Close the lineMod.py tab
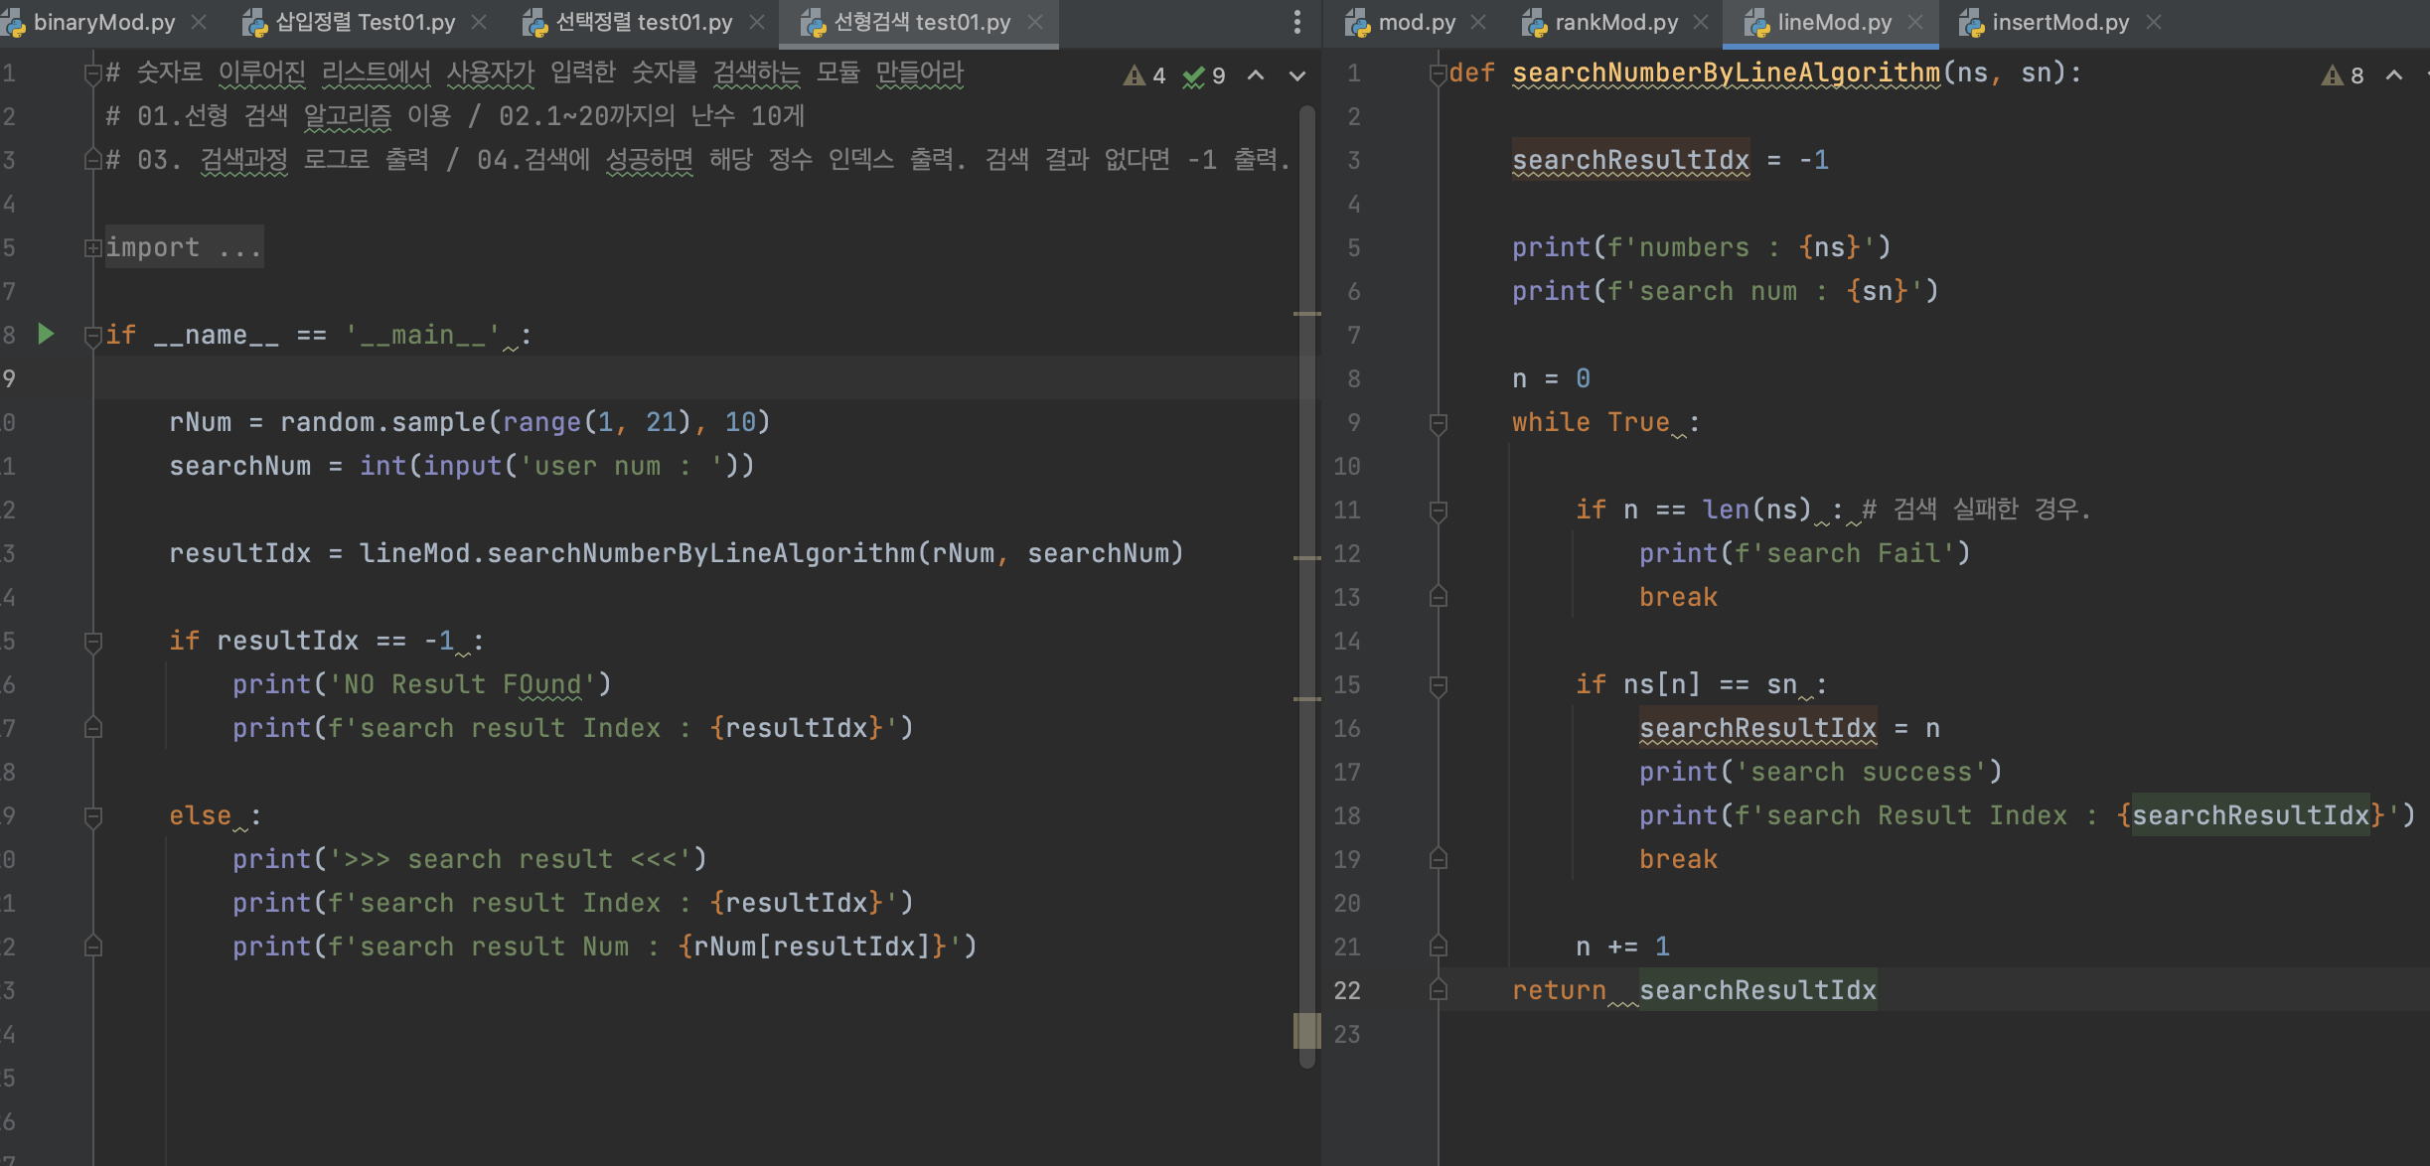Screen dimensions: 2430x1166 [1916, 22]
